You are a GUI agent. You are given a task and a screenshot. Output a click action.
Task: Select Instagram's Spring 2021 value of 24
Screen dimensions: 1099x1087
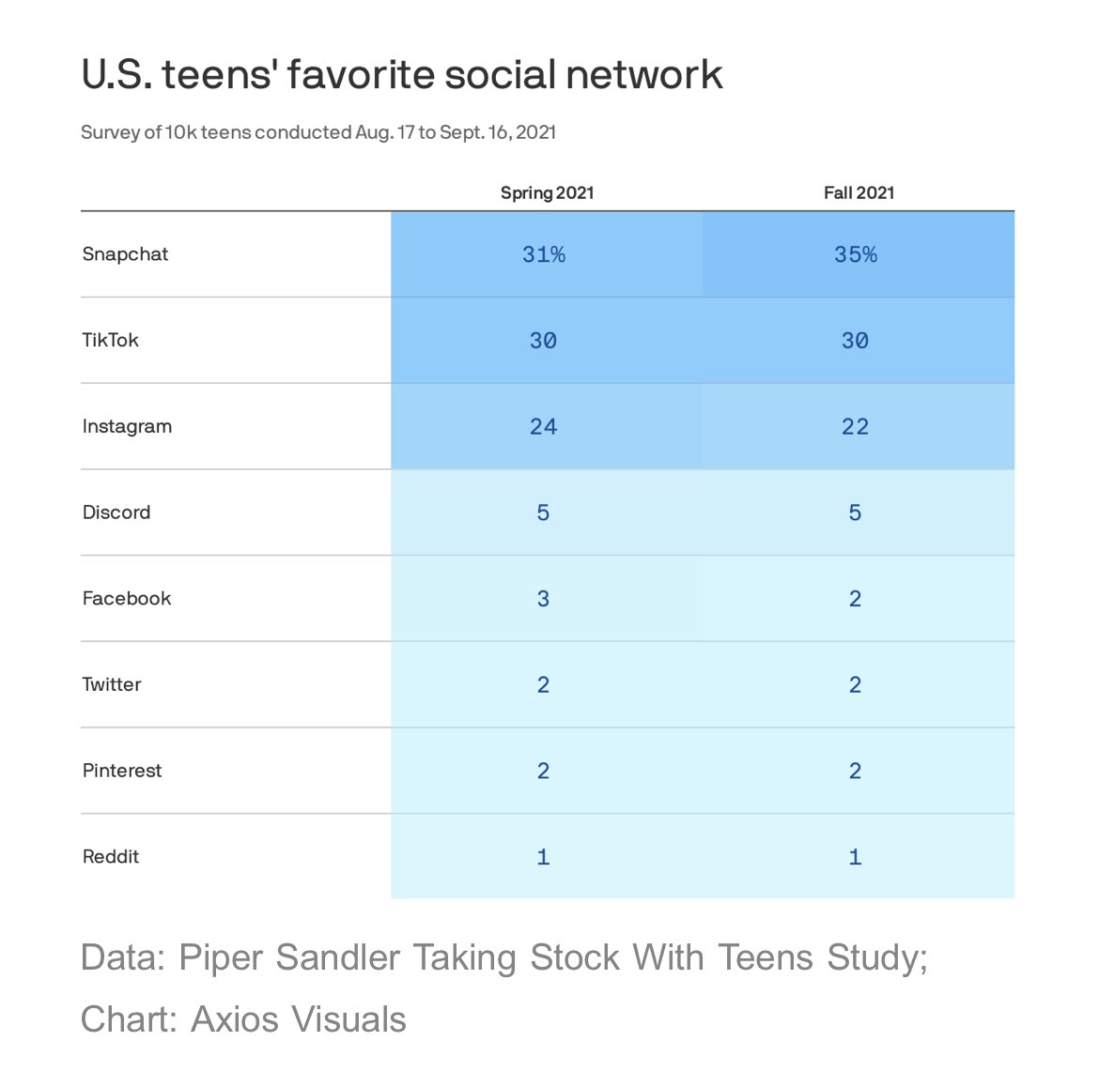click(543, 427)
